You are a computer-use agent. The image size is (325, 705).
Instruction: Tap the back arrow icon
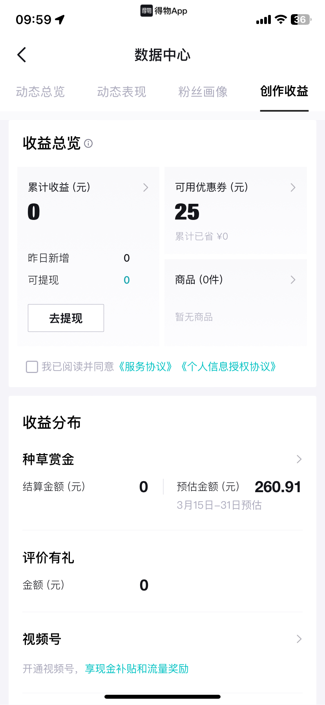pos(22,55)
